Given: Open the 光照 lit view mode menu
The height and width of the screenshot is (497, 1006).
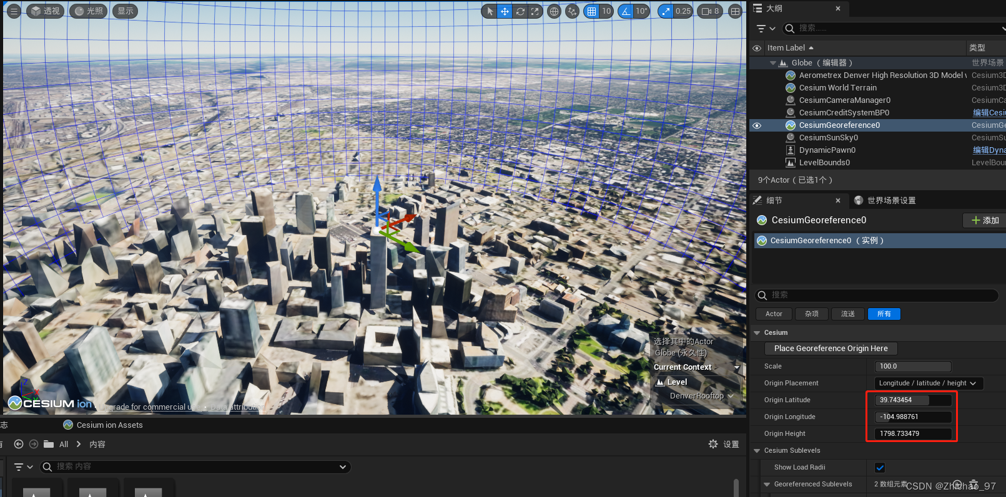Looking at the screenshot, I should tap(88, 11).
